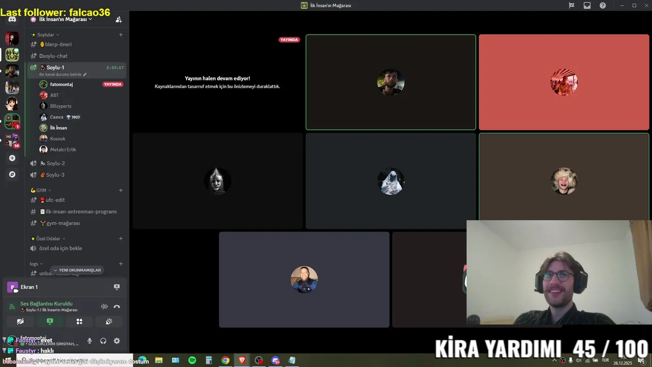Stop streaming Ekran 1 icon
This screenshot has width=652, height=367.
117,287
